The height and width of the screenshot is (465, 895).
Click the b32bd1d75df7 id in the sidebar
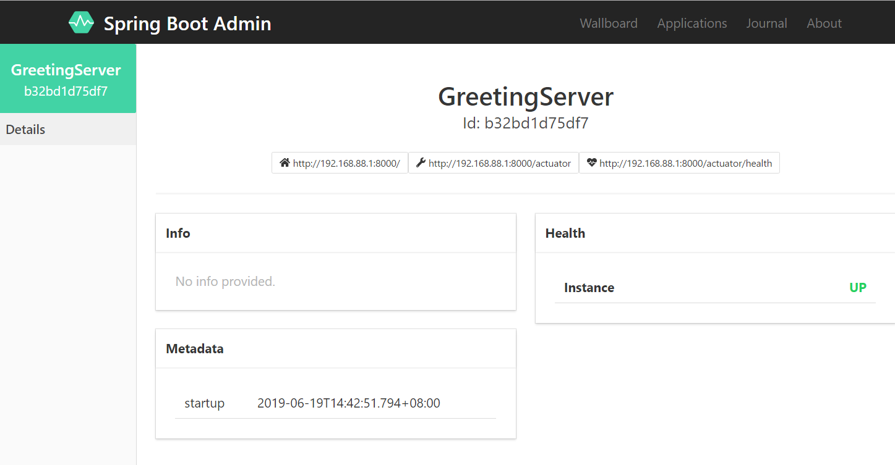66,91
